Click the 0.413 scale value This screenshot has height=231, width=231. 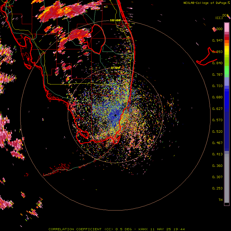(217, 154)
